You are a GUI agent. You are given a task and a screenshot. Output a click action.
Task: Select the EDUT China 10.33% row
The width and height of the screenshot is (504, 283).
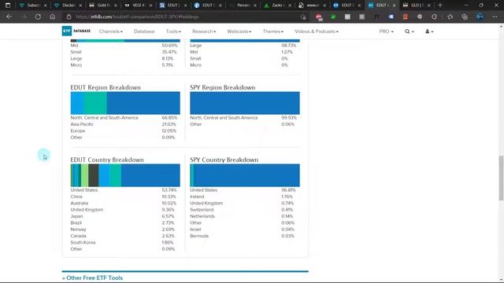[124, 197]
